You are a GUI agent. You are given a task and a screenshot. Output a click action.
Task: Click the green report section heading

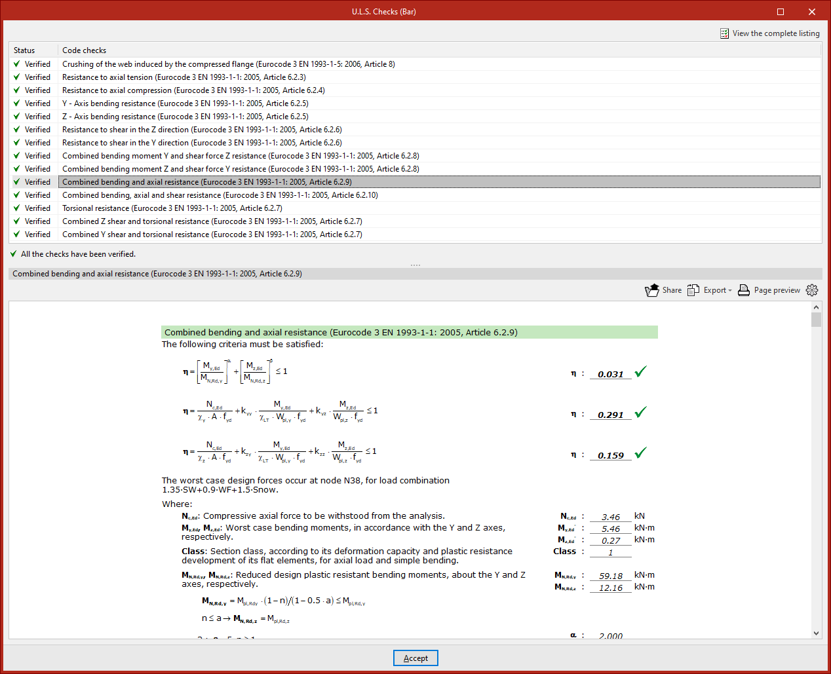click(x=410, y=332)
